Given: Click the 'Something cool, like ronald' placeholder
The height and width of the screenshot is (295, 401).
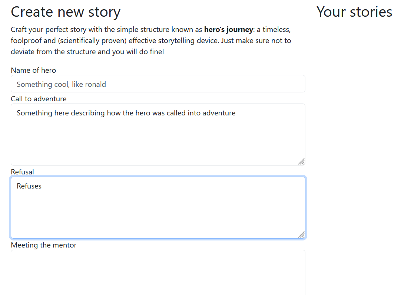Looking at the screenshot, I should tap(61, 84).
